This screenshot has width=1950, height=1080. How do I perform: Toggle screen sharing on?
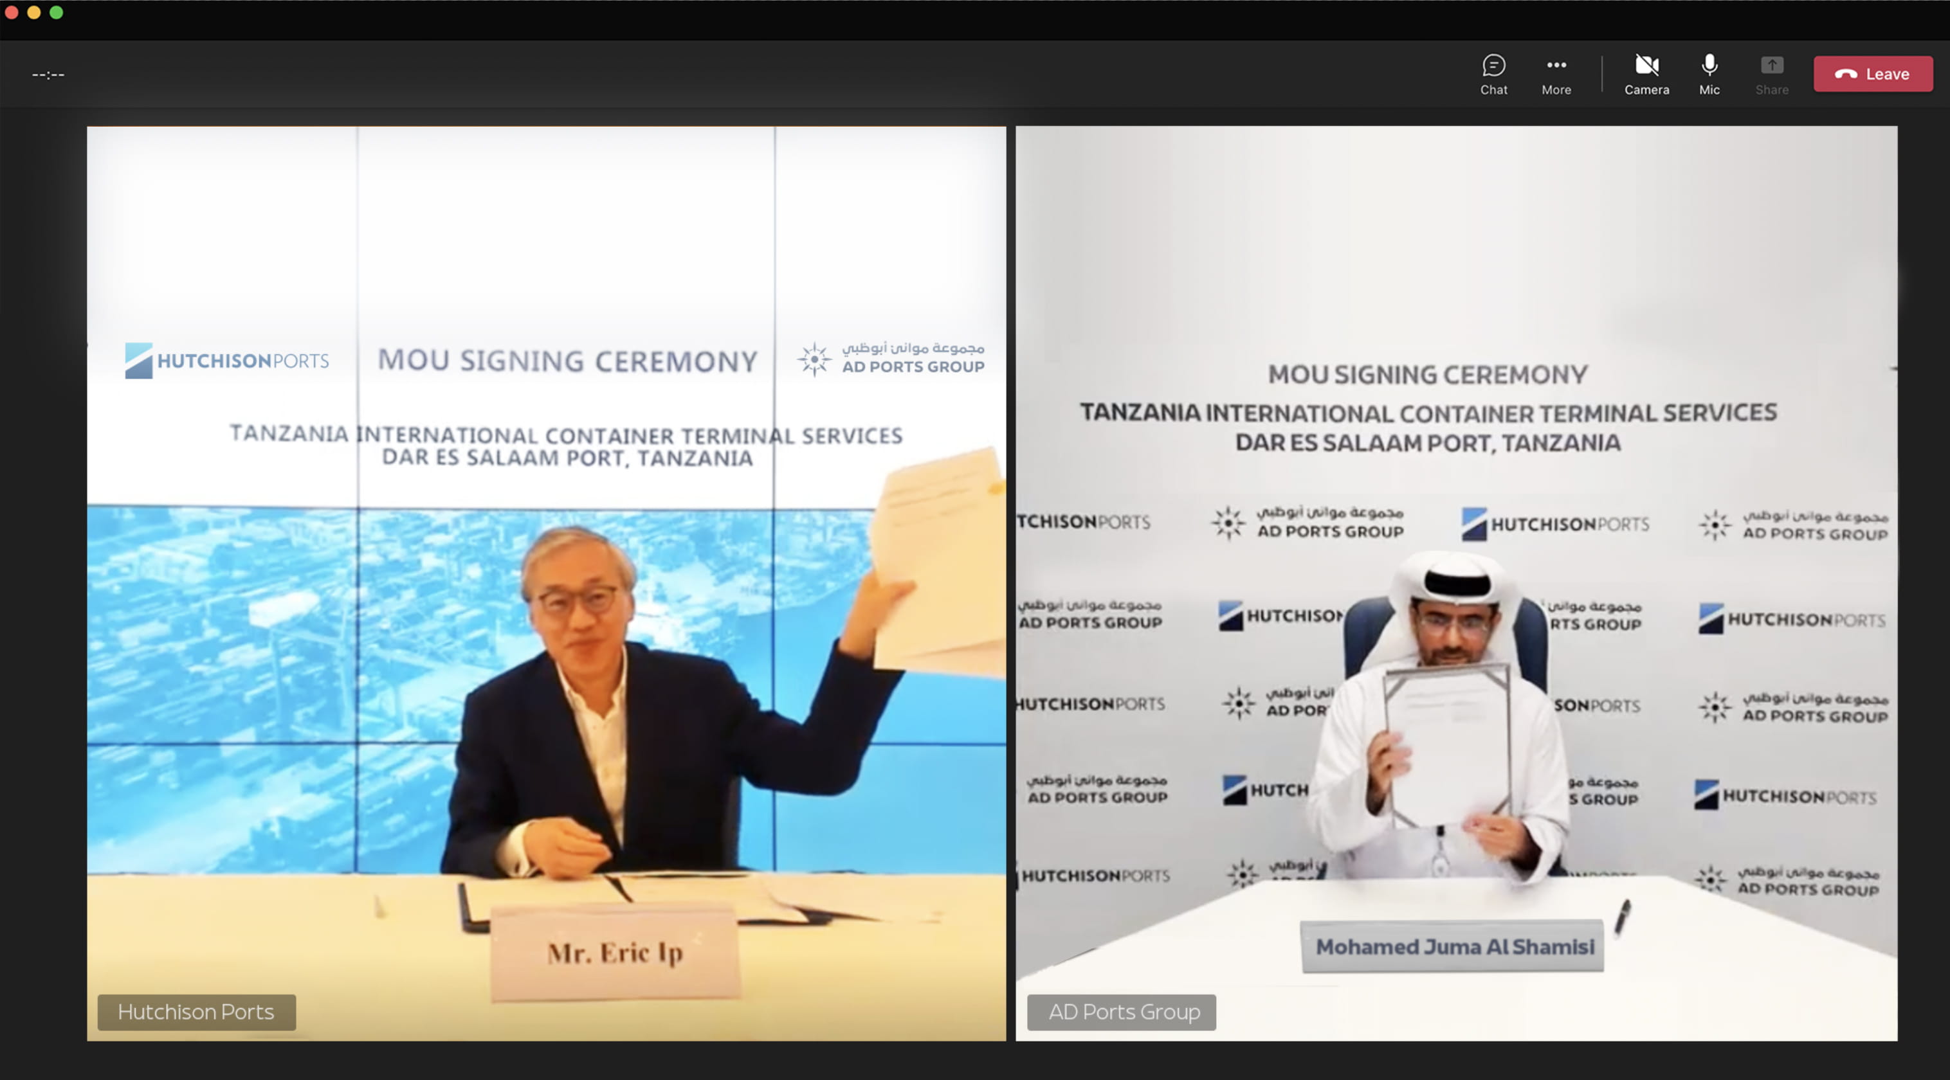pyautogui.click(x=1771, y=73)
